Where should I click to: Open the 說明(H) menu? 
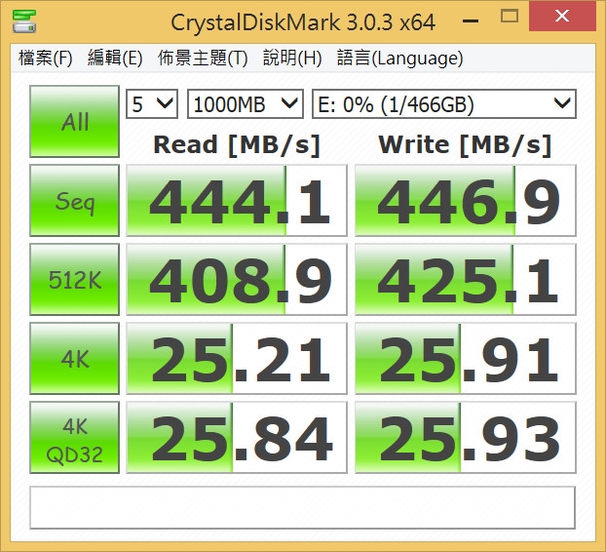(x=292, y=59)
